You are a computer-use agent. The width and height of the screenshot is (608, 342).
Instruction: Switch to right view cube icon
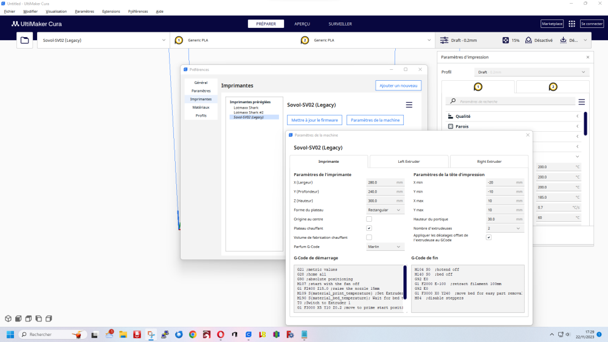click(49, 318)
